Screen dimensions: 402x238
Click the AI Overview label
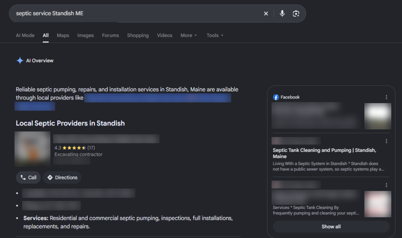point(40,61)
